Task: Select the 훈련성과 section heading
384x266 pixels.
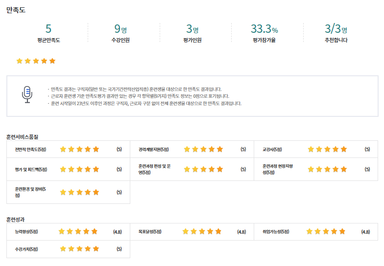Action: click(x=16, y=220)
